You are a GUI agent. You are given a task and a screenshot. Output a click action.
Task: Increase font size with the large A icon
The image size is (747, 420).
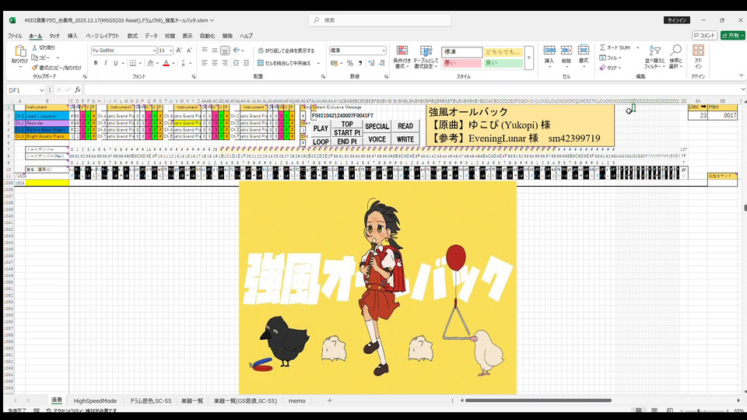click(x=179, y=50)
